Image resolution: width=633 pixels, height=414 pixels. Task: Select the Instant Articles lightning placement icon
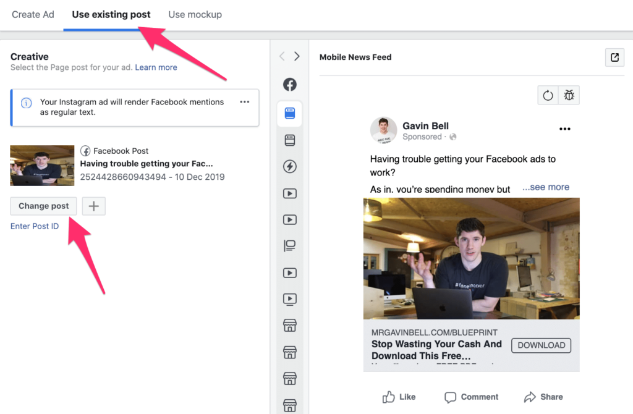pyautogui.click(x=289, y=166)
